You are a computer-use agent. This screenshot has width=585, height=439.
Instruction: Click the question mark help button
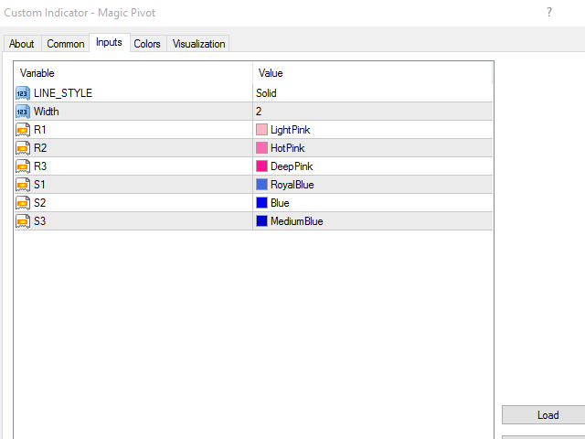click(549, 12)
